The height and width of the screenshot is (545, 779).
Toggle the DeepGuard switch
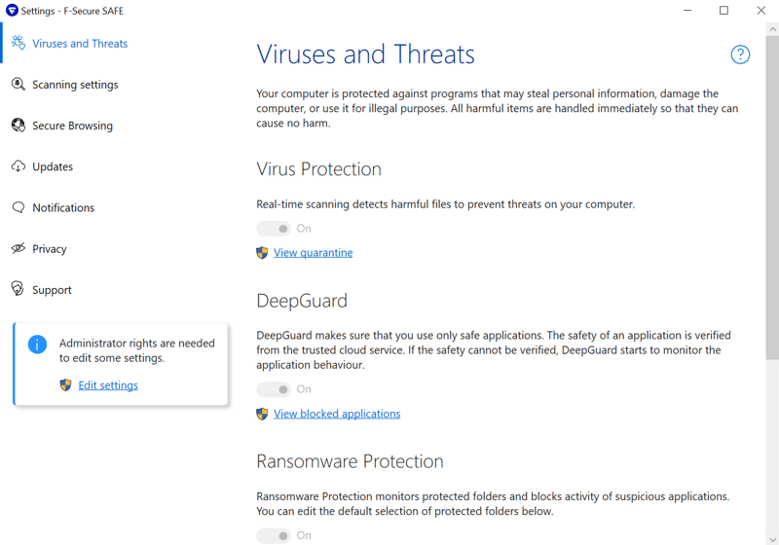pyautogui.click(x=274, y=389)
